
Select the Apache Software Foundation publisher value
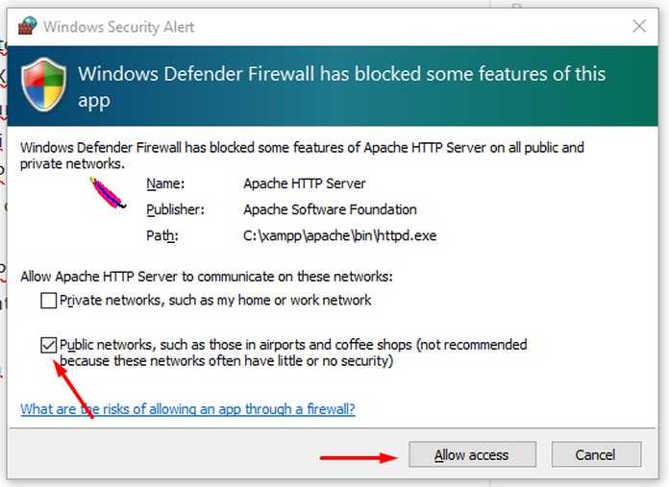click(x=330, y=209)
